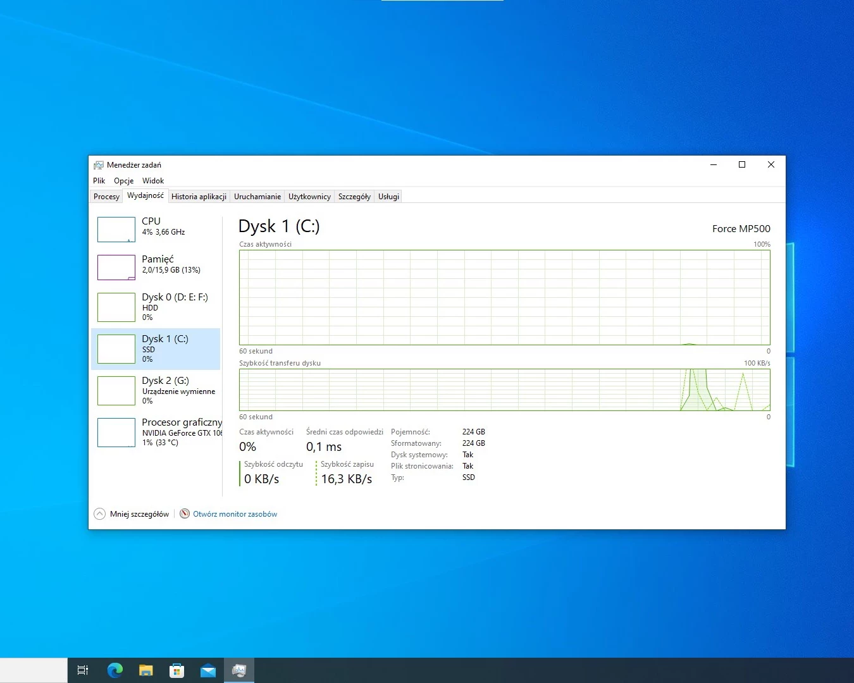854x683 pixels.
Task: Select Dysk 1 (C:) thumbnail graph
Action: coord(116,349)
